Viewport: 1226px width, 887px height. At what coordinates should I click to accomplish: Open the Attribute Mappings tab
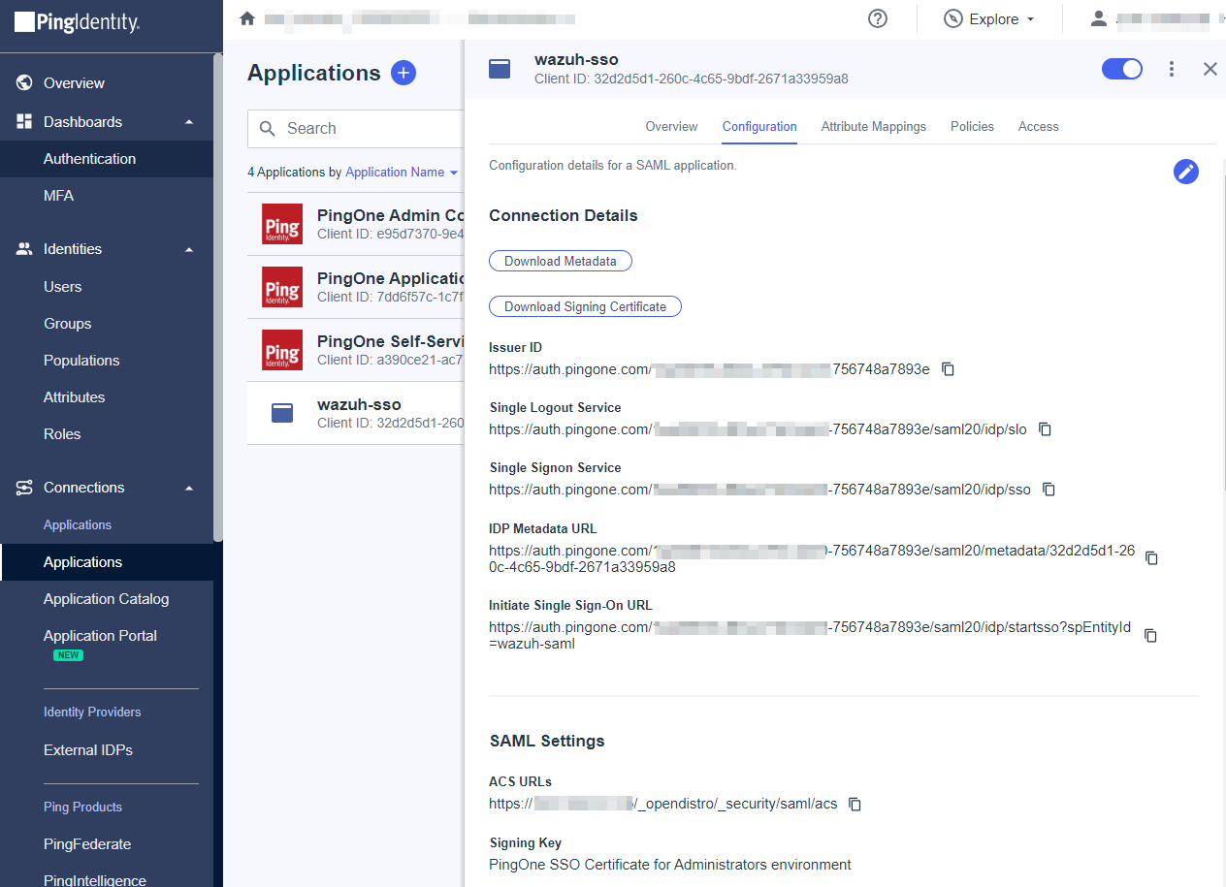(x=874, y=127)
